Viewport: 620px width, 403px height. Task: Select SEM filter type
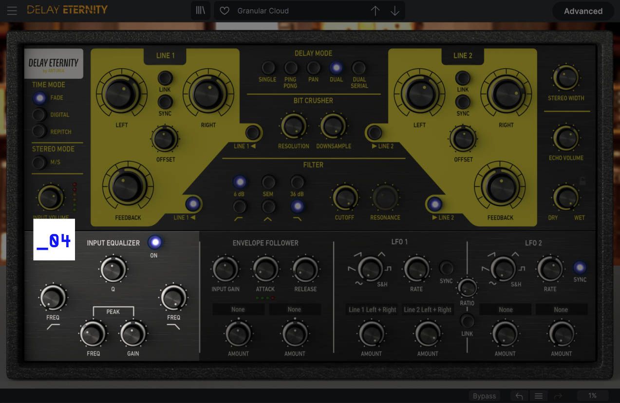tap(268, 183)
